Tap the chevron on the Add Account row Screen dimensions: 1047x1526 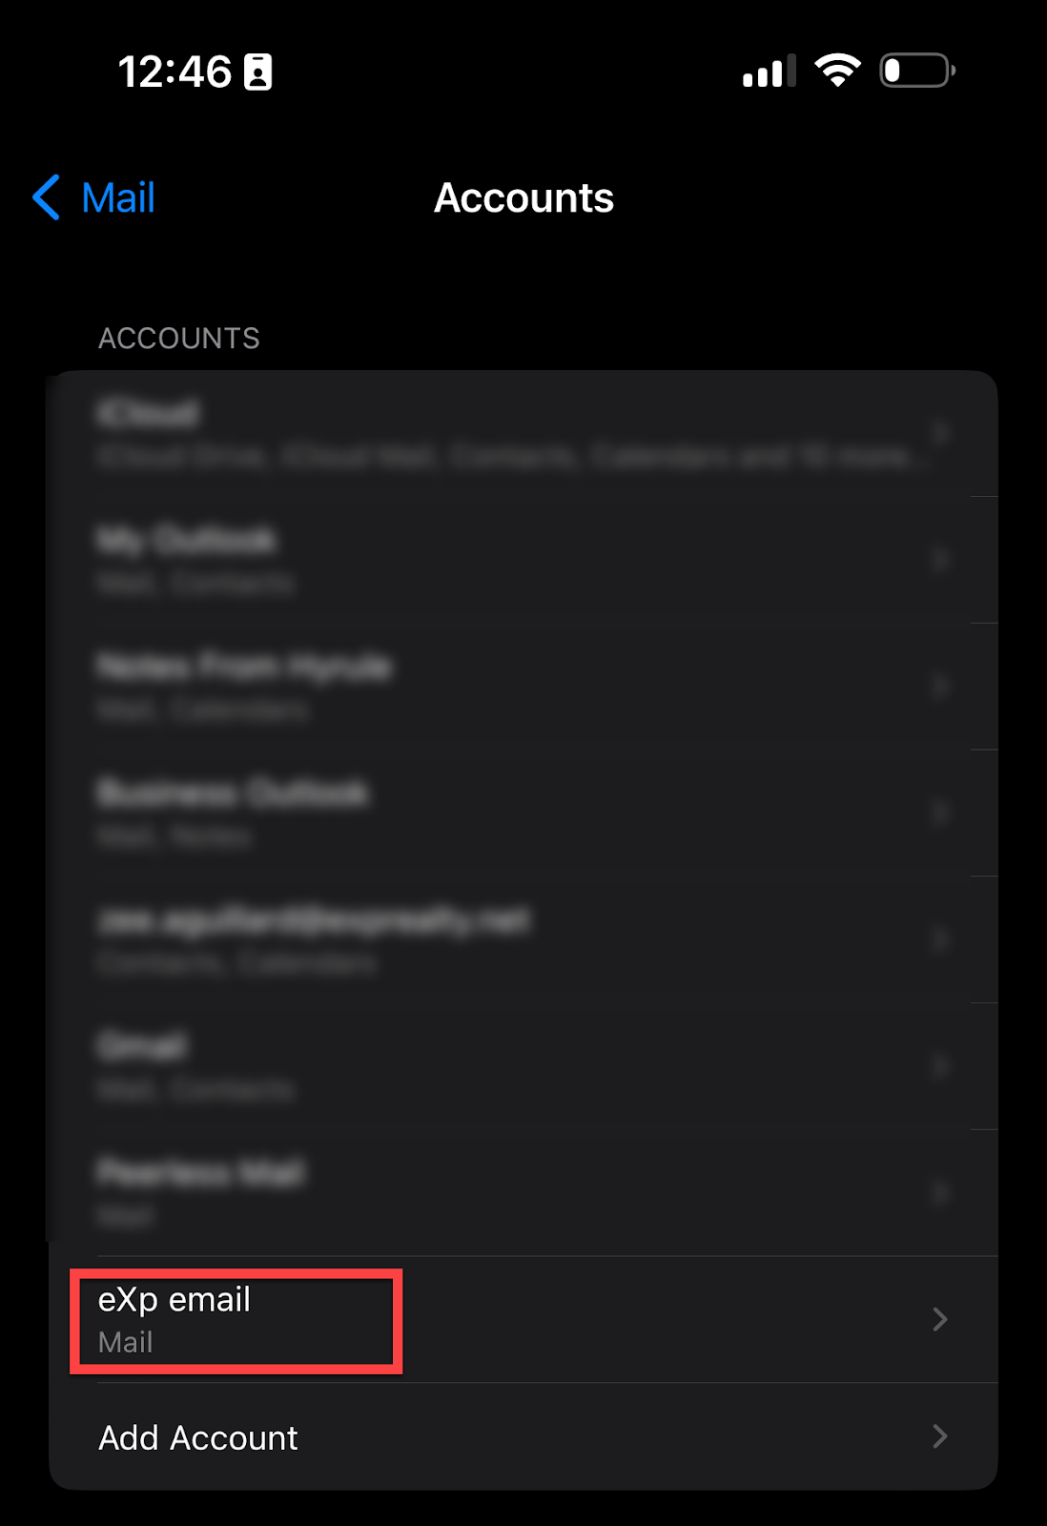[940, 1436]
